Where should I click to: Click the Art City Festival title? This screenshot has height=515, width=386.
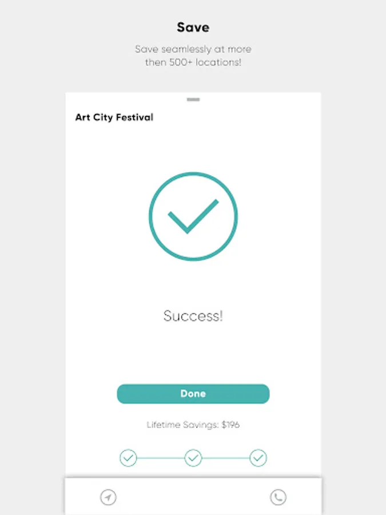(x=114, y=117)
